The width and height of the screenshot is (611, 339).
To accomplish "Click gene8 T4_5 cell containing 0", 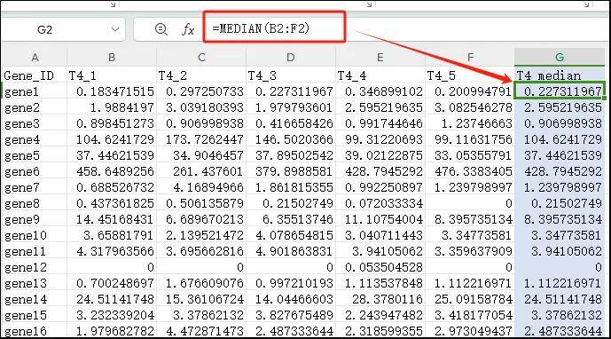I will (x=470, y=203).
